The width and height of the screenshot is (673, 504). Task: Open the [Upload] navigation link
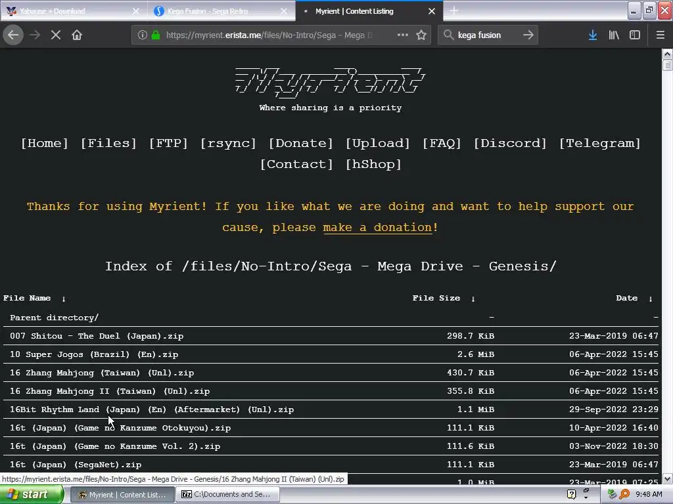(x=378, y=143)
